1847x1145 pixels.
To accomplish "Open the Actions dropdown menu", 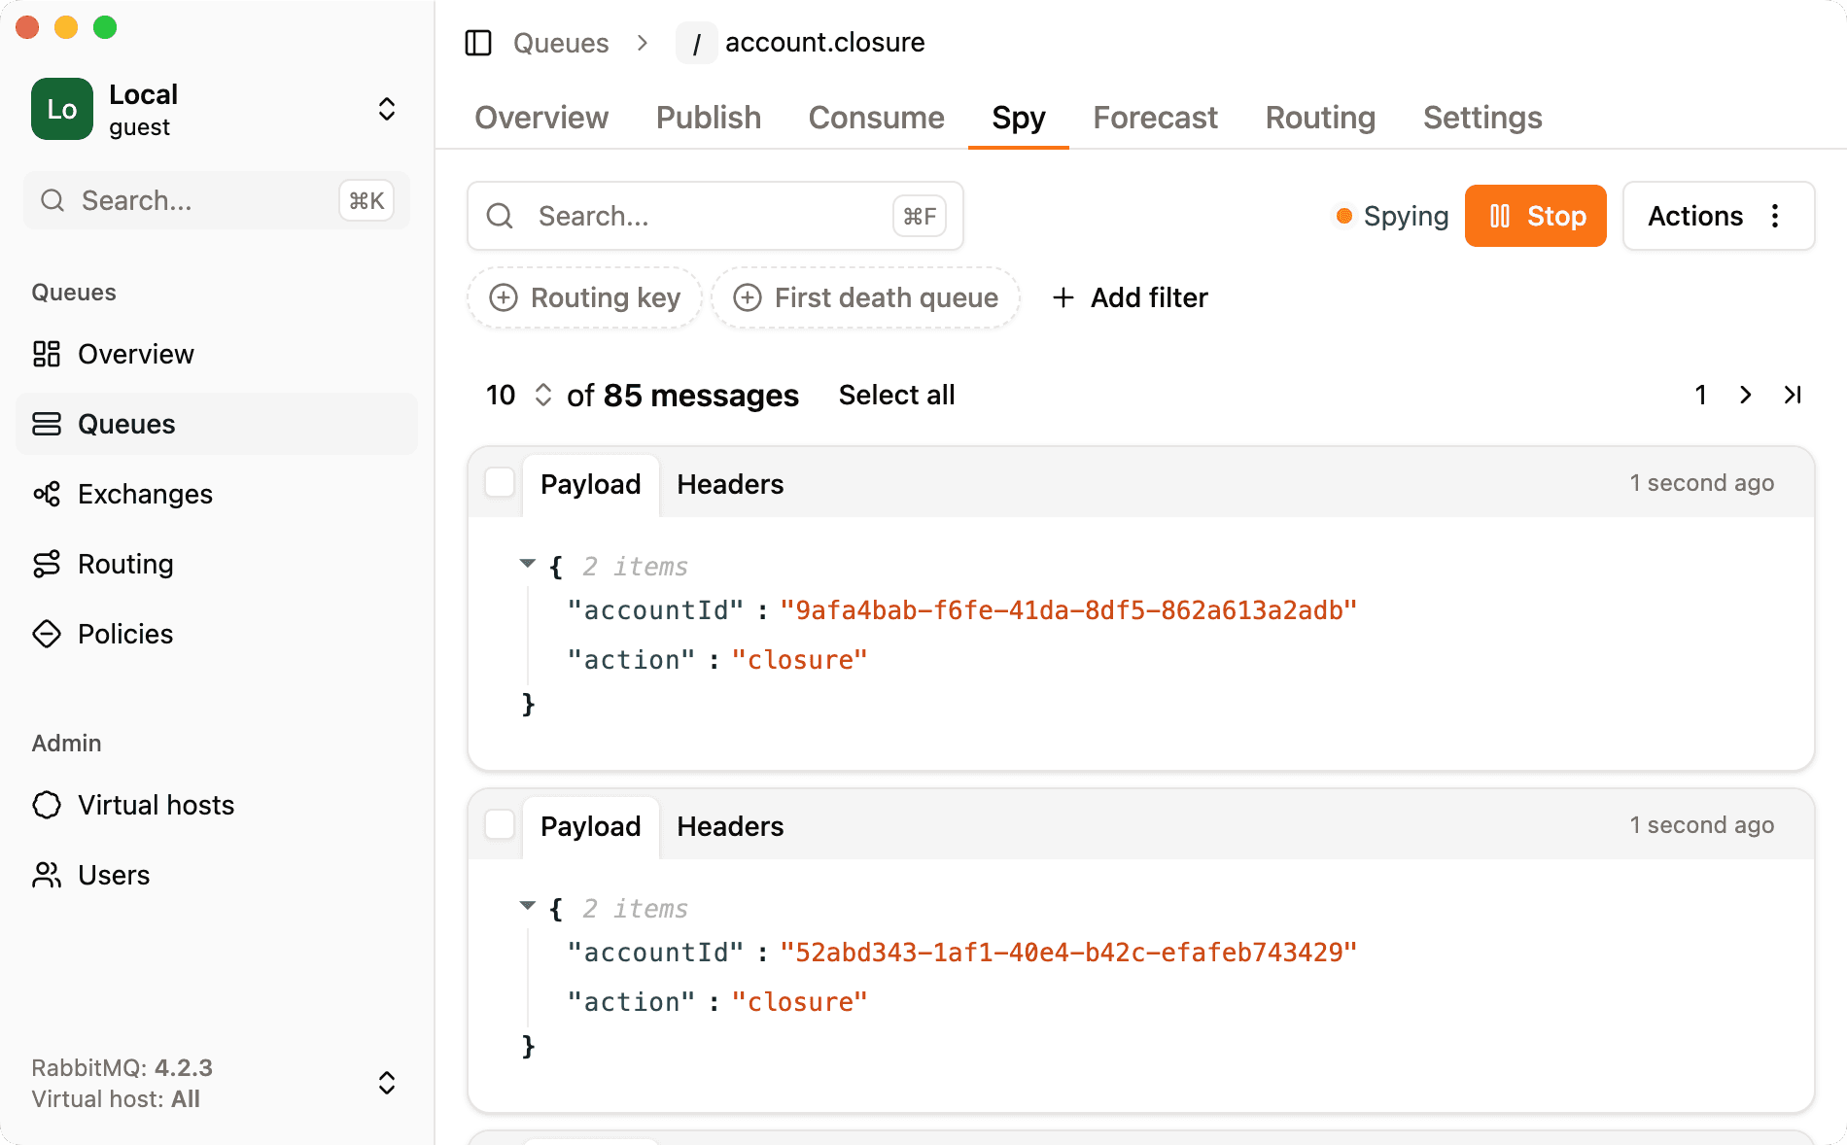I will (x=1718, y=216).
